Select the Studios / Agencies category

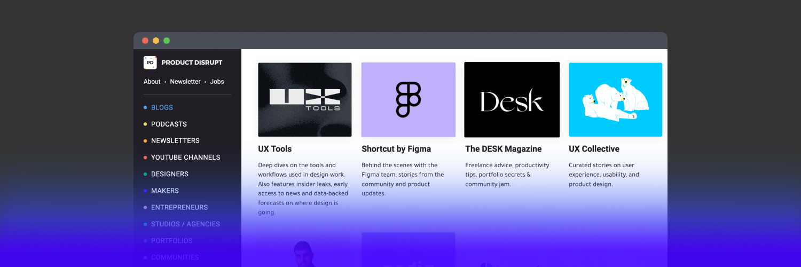pos(185,224)
